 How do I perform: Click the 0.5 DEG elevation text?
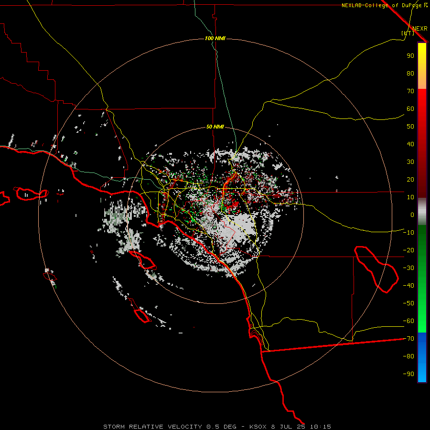click(221, 427)
